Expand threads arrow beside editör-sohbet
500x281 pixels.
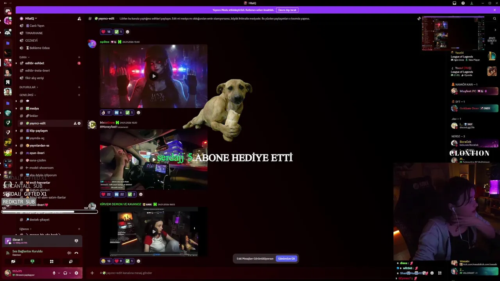(x=16, y=63)
